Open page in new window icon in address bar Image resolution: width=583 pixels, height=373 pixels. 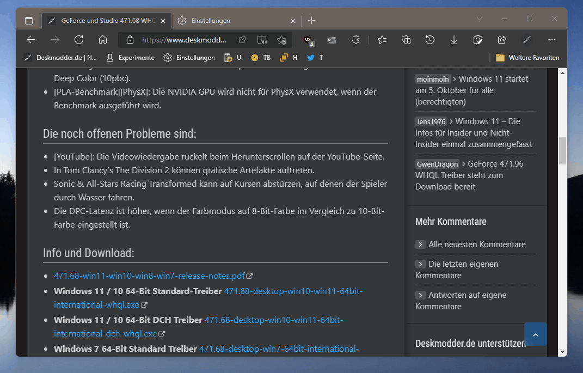242,40
